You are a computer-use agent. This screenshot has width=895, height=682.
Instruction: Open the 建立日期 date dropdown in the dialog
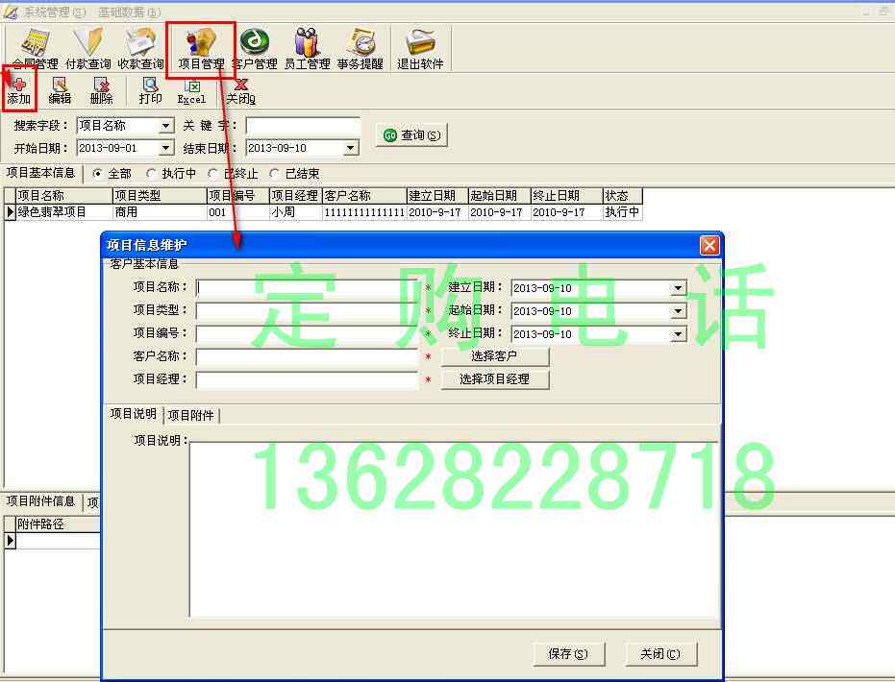(x=679, y=287)
